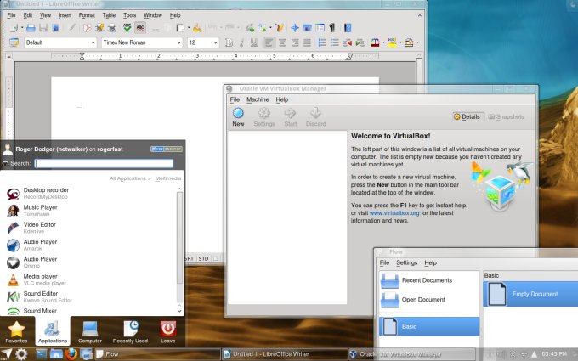578x361 pixels.
Task: Launch the Kdenlive video editor
Action: tap(41, 228)
